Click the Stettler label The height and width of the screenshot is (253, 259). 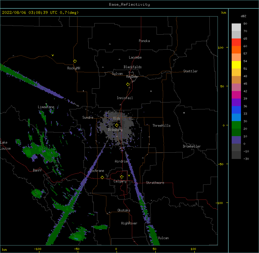coord(190,71)
